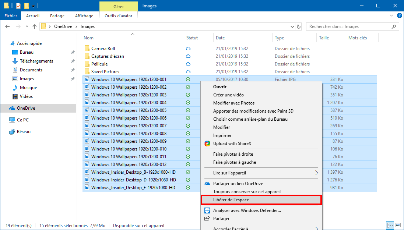Select file Windows_Insider_Desktop_D-1920x1080-HD
The image size is (404, 230).
(x=133, y=180)
